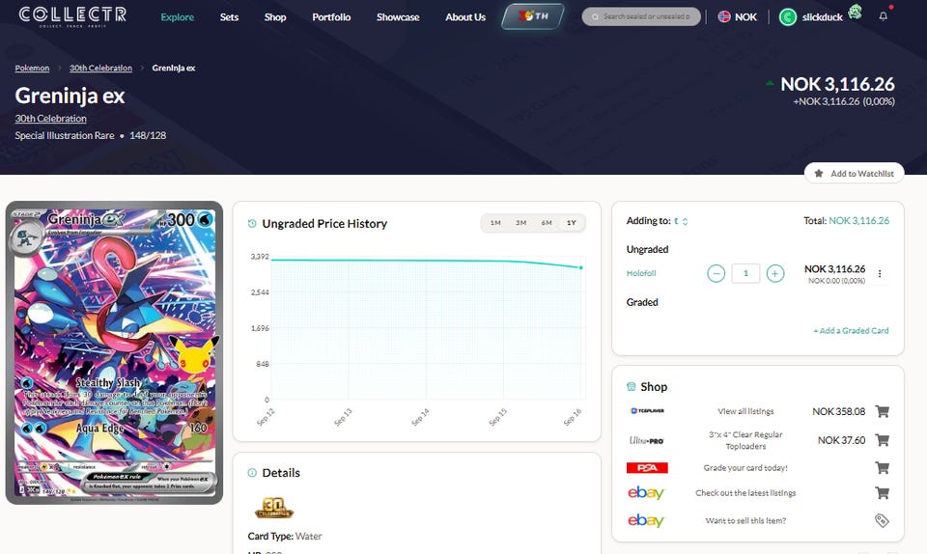Open Want to sell this item link

745,520
